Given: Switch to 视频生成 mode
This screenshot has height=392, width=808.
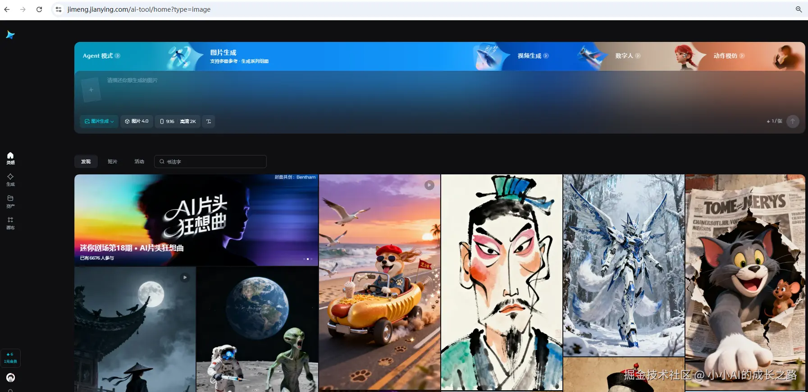Looking at the screenshot, I should click(x=533, y=56).
